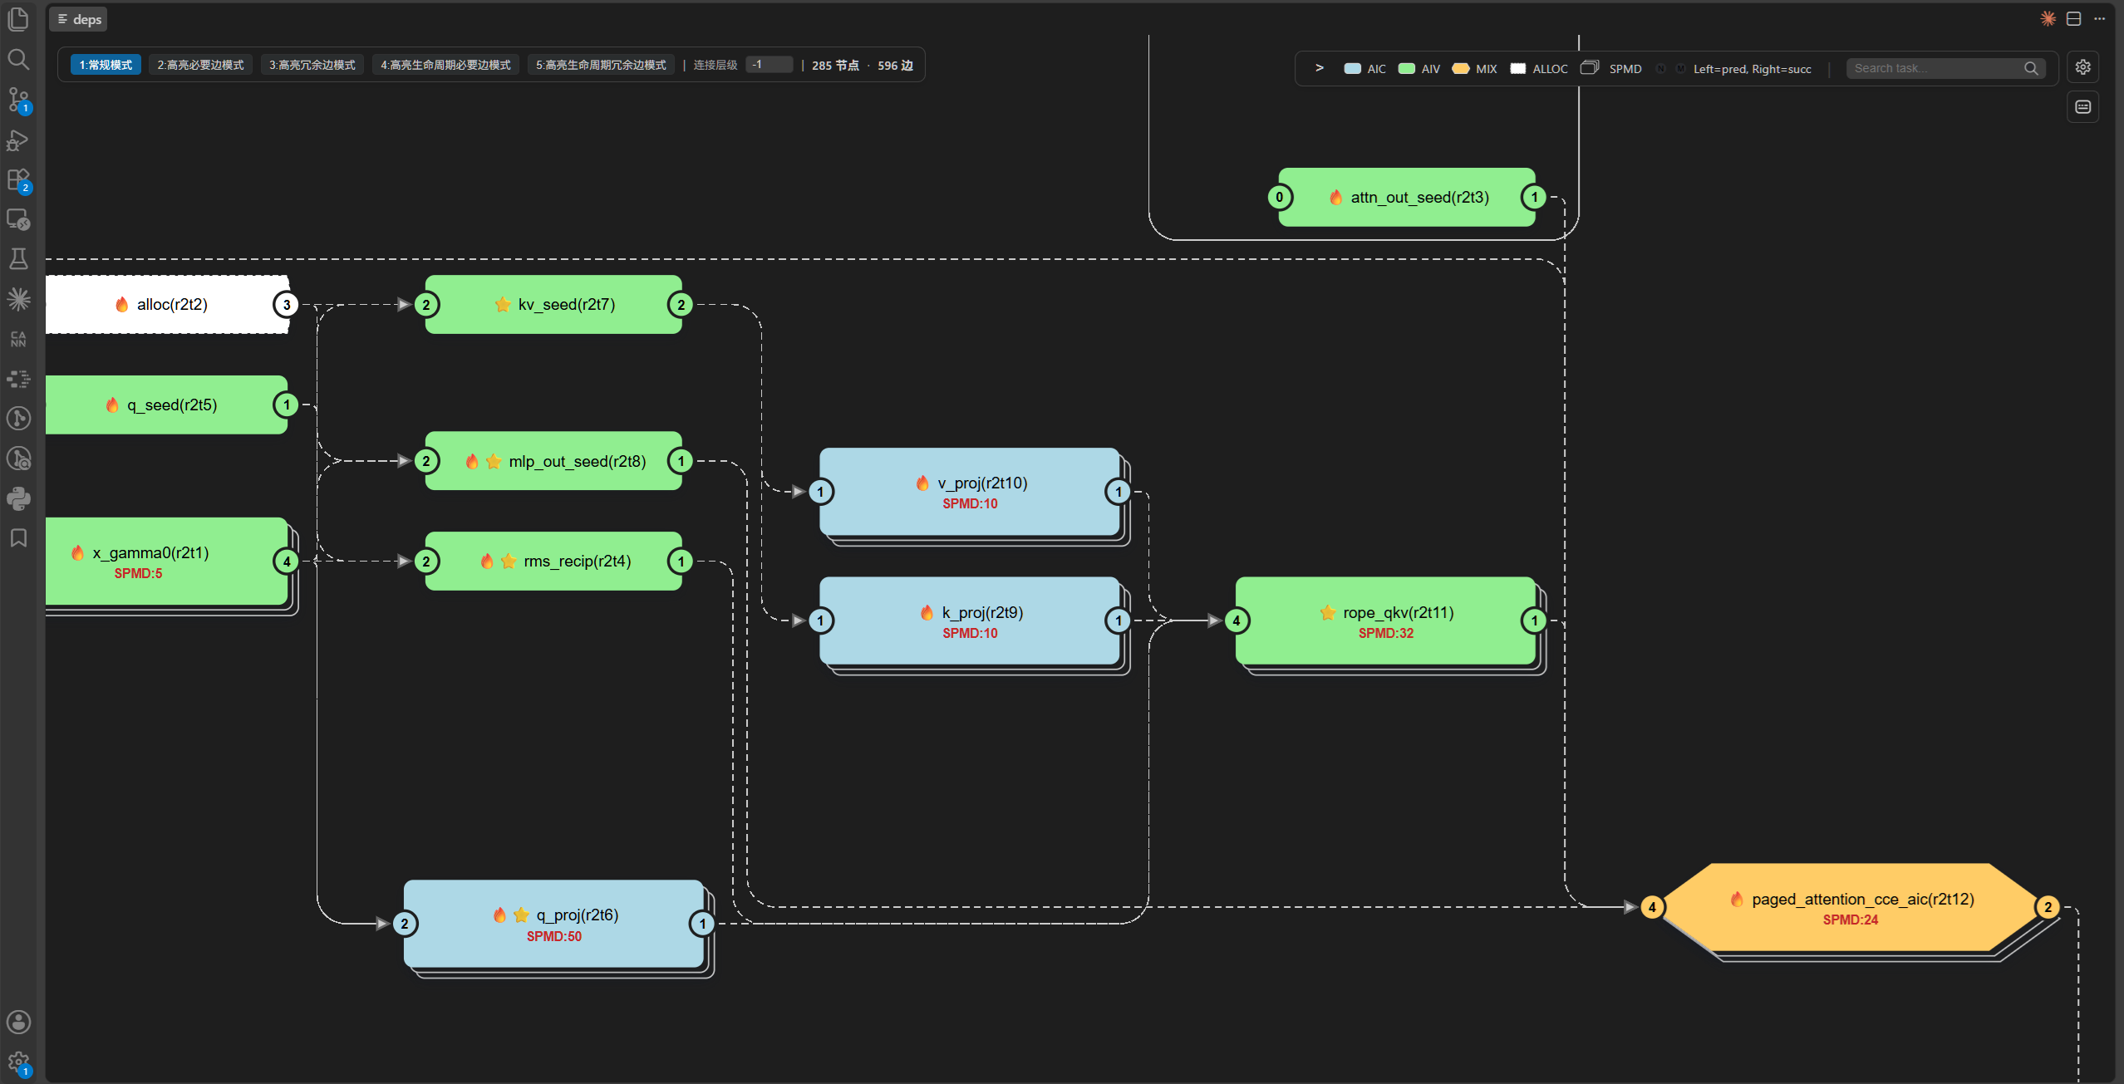
Task: Select the kv_seed(r2t7) node
Action: pyautogui.click(x=553, y=304)
